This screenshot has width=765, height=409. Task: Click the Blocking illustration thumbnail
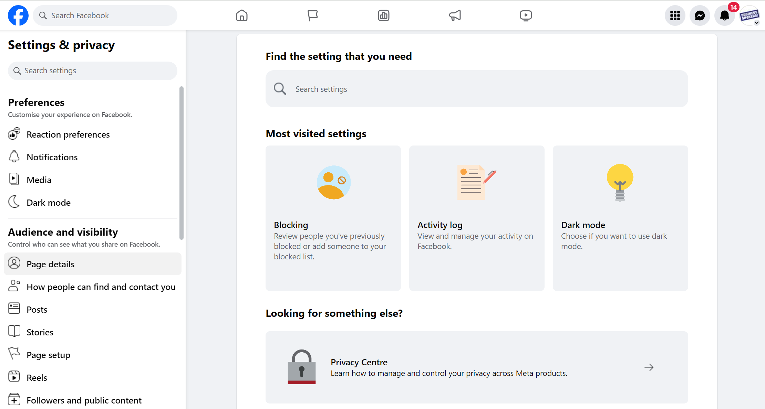(333, 183)
